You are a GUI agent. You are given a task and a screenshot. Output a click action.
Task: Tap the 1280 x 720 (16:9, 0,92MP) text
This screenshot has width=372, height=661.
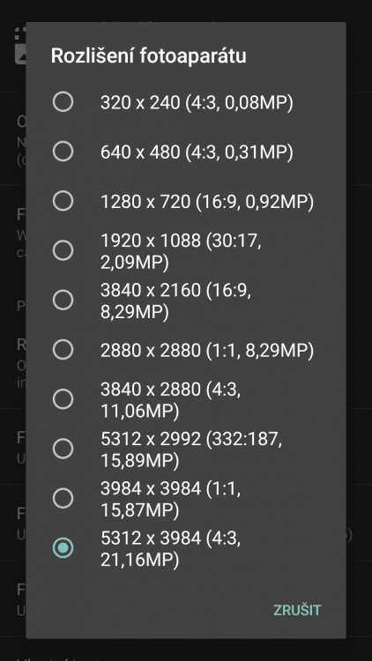pyautogui.click(x=207, y=202)
